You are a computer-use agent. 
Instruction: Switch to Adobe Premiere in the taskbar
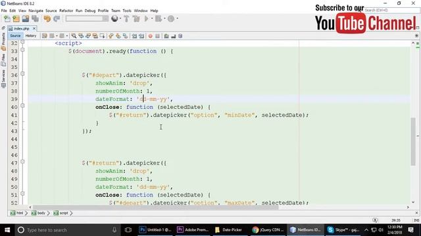(193, 230)
